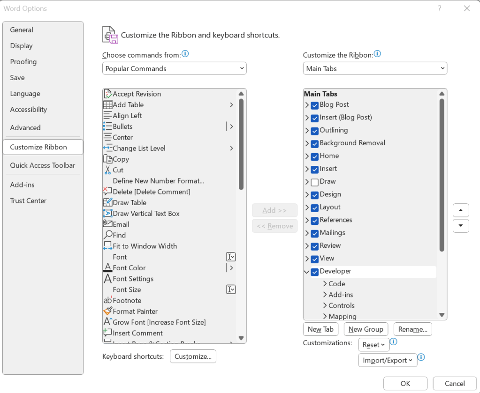Click the Accept Revision command icon
Image resolution: width=480 pixels, height=393 pixels.
pyautogui.click(x=107, y=94)
